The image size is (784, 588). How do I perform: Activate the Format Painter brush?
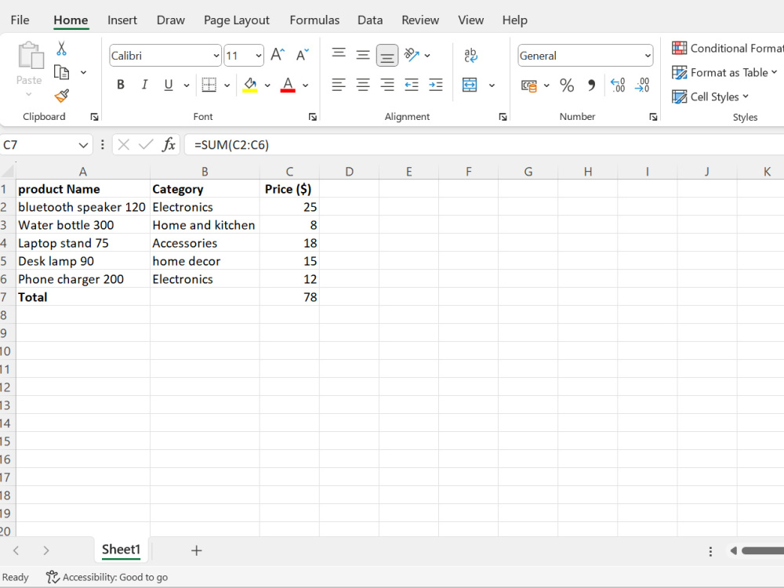click(61, 96)
